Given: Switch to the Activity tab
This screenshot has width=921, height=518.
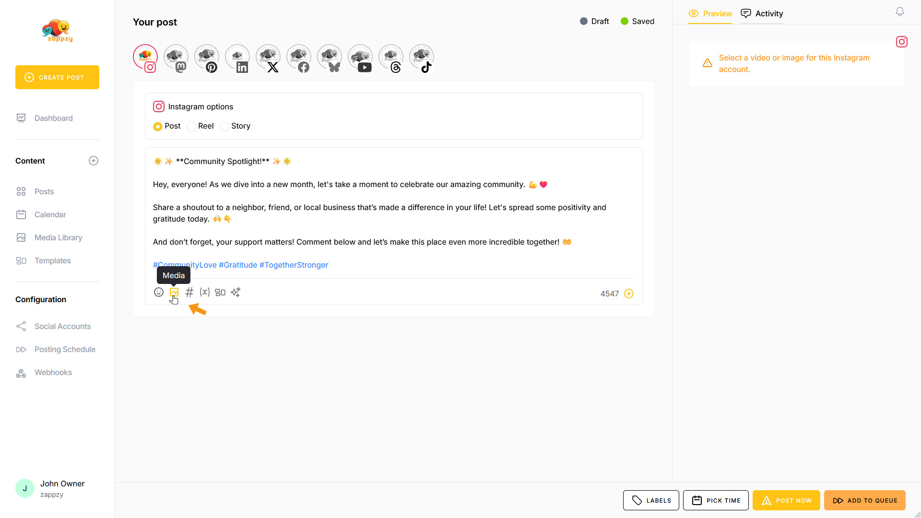Looking at the screenshot, I should (x=762, y=14).
